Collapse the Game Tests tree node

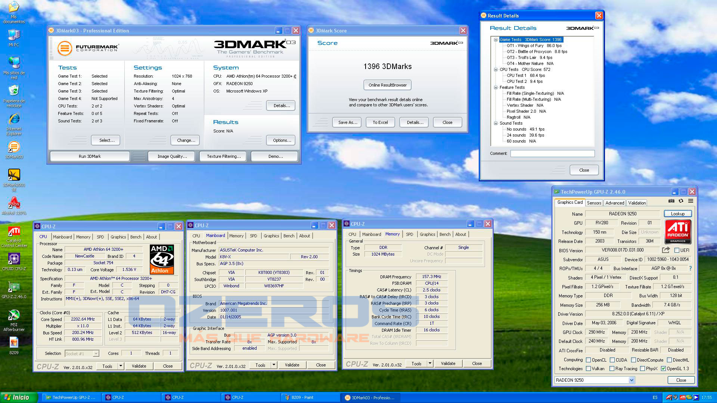click(x=496, y=40)
